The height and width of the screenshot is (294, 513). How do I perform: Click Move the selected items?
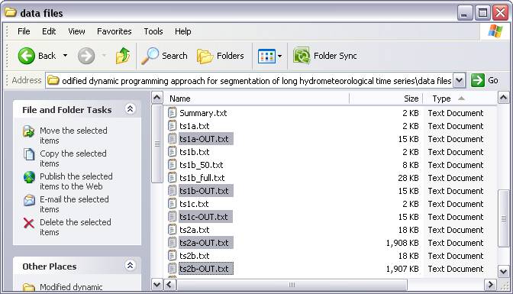[x=73, y=135]
